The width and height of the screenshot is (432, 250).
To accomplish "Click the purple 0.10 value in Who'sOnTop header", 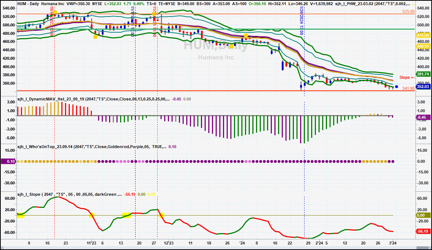I will (x=173, y=147).
